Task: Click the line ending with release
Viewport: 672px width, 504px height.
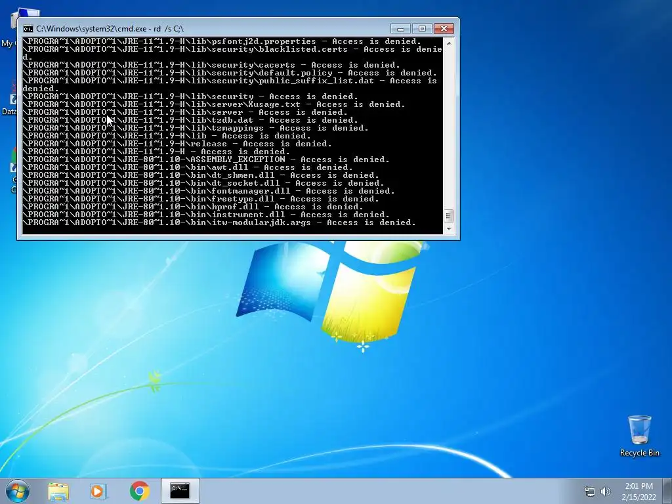Action: click(177, 144)
